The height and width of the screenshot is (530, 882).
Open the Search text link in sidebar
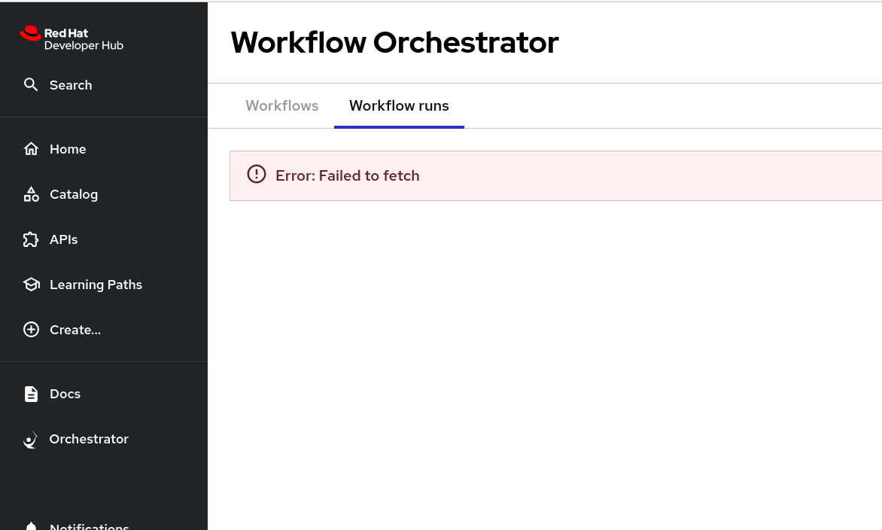click(71, 85)
